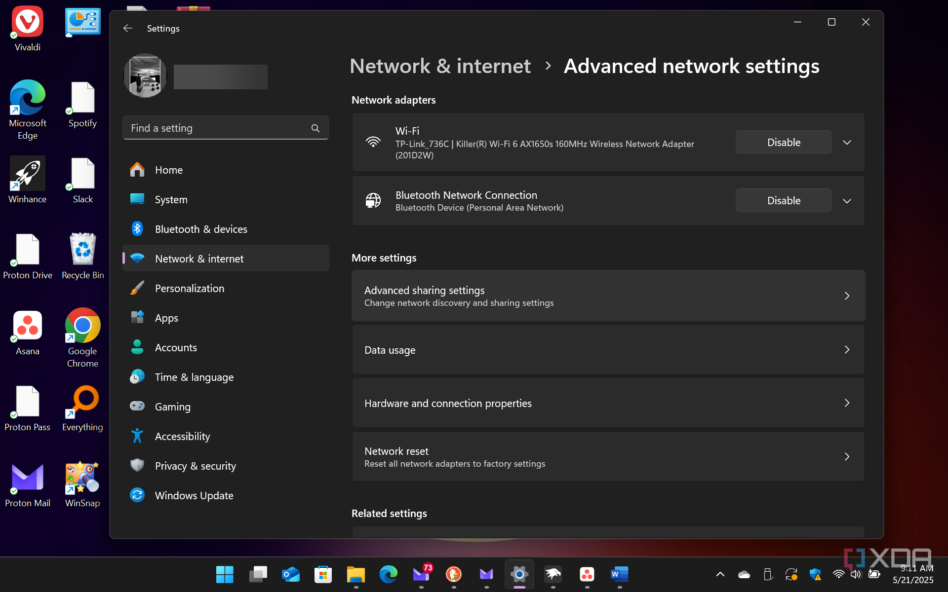Click the Wi-Fi tray icon

[x=838, y=574]
